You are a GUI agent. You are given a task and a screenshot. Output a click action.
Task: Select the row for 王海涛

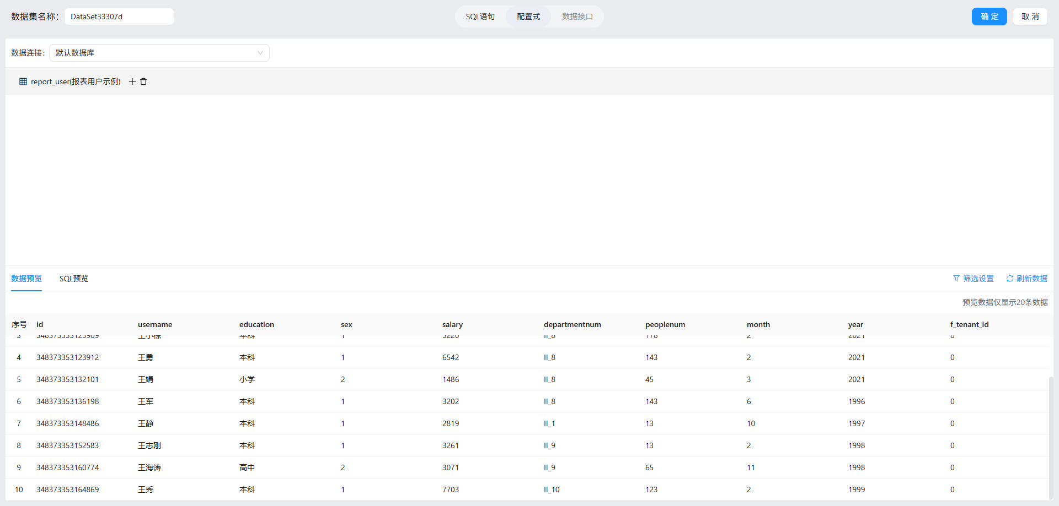point(149,467)
